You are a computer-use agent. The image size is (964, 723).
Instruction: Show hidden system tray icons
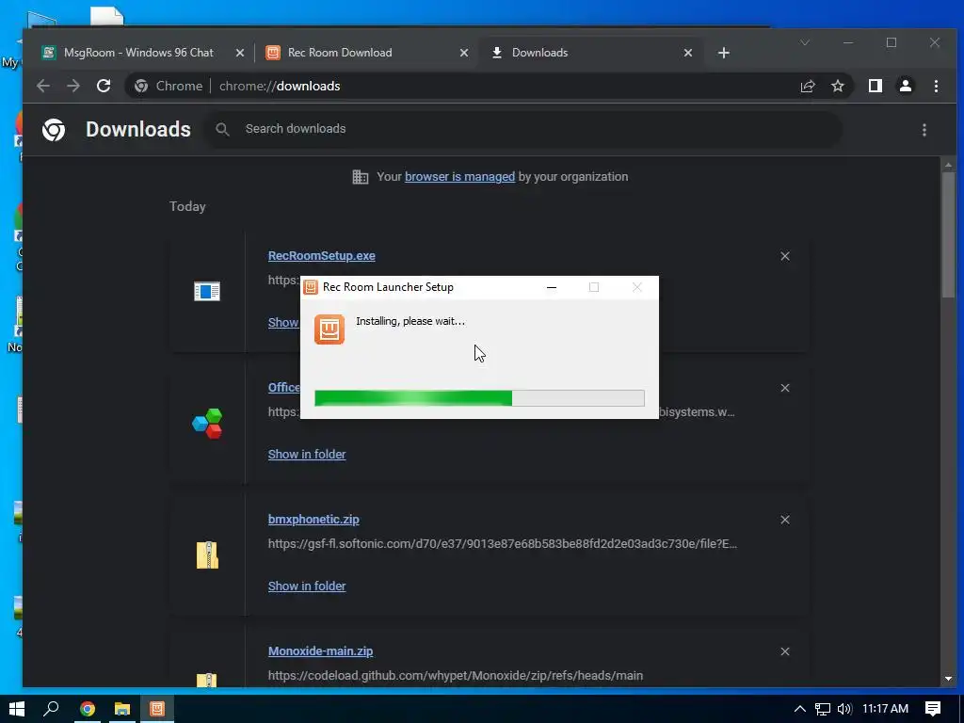800,709
